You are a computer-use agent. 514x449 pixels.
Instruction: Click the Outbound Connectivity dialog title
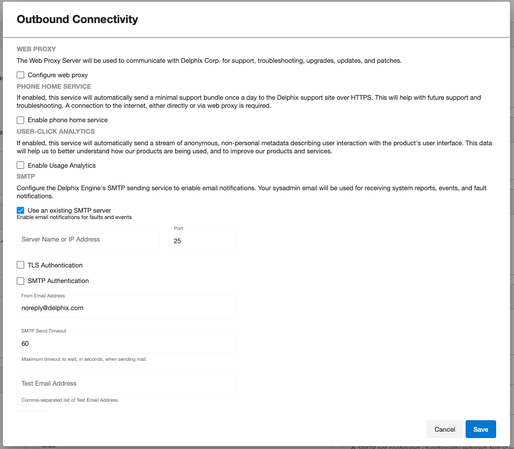(77, 20)
